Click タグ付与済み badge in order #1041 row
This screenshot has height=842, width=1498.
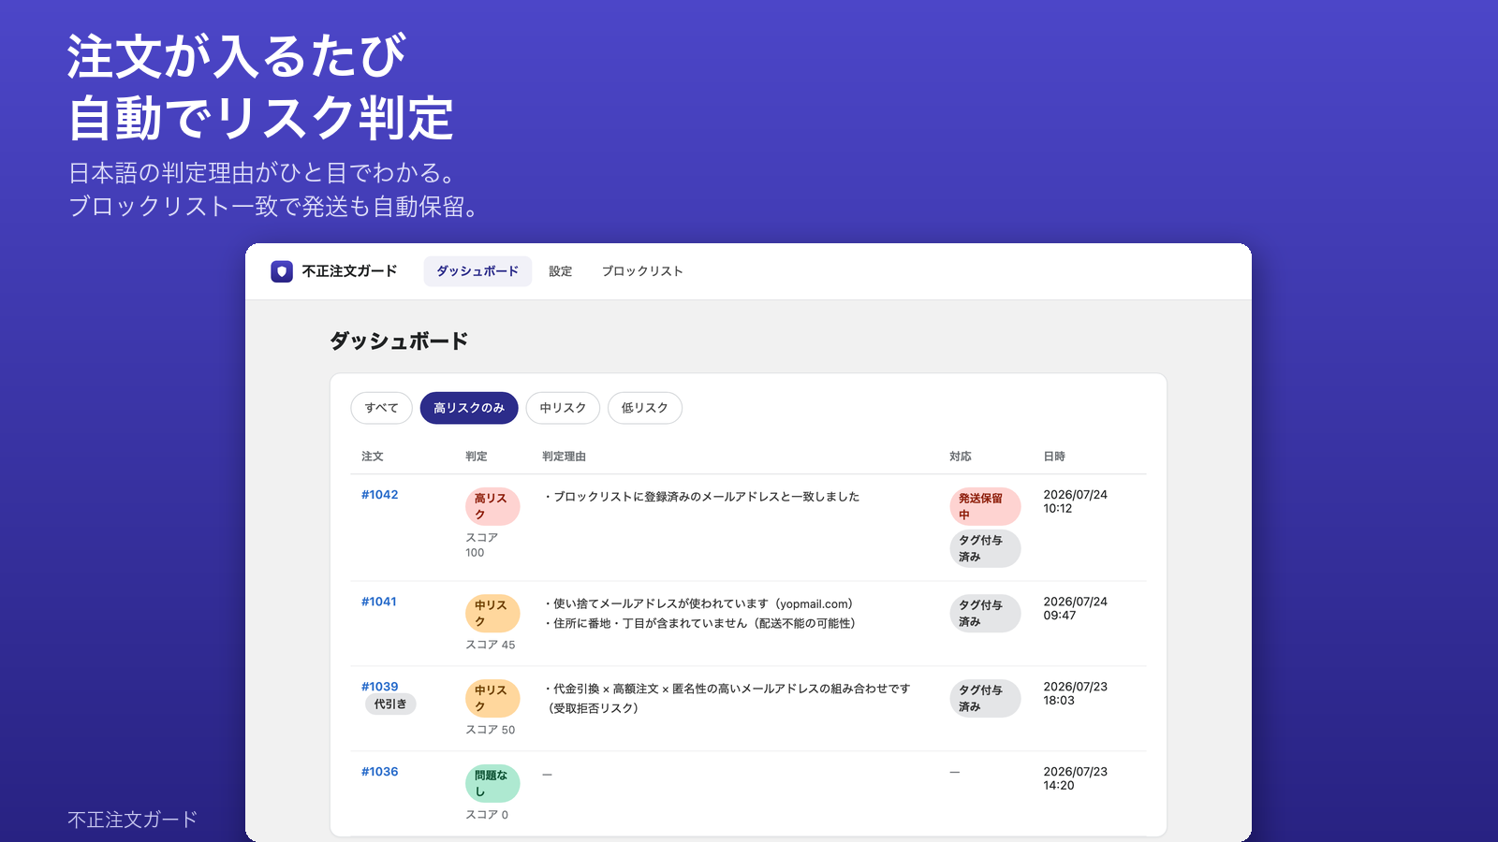tap(985, 613)
